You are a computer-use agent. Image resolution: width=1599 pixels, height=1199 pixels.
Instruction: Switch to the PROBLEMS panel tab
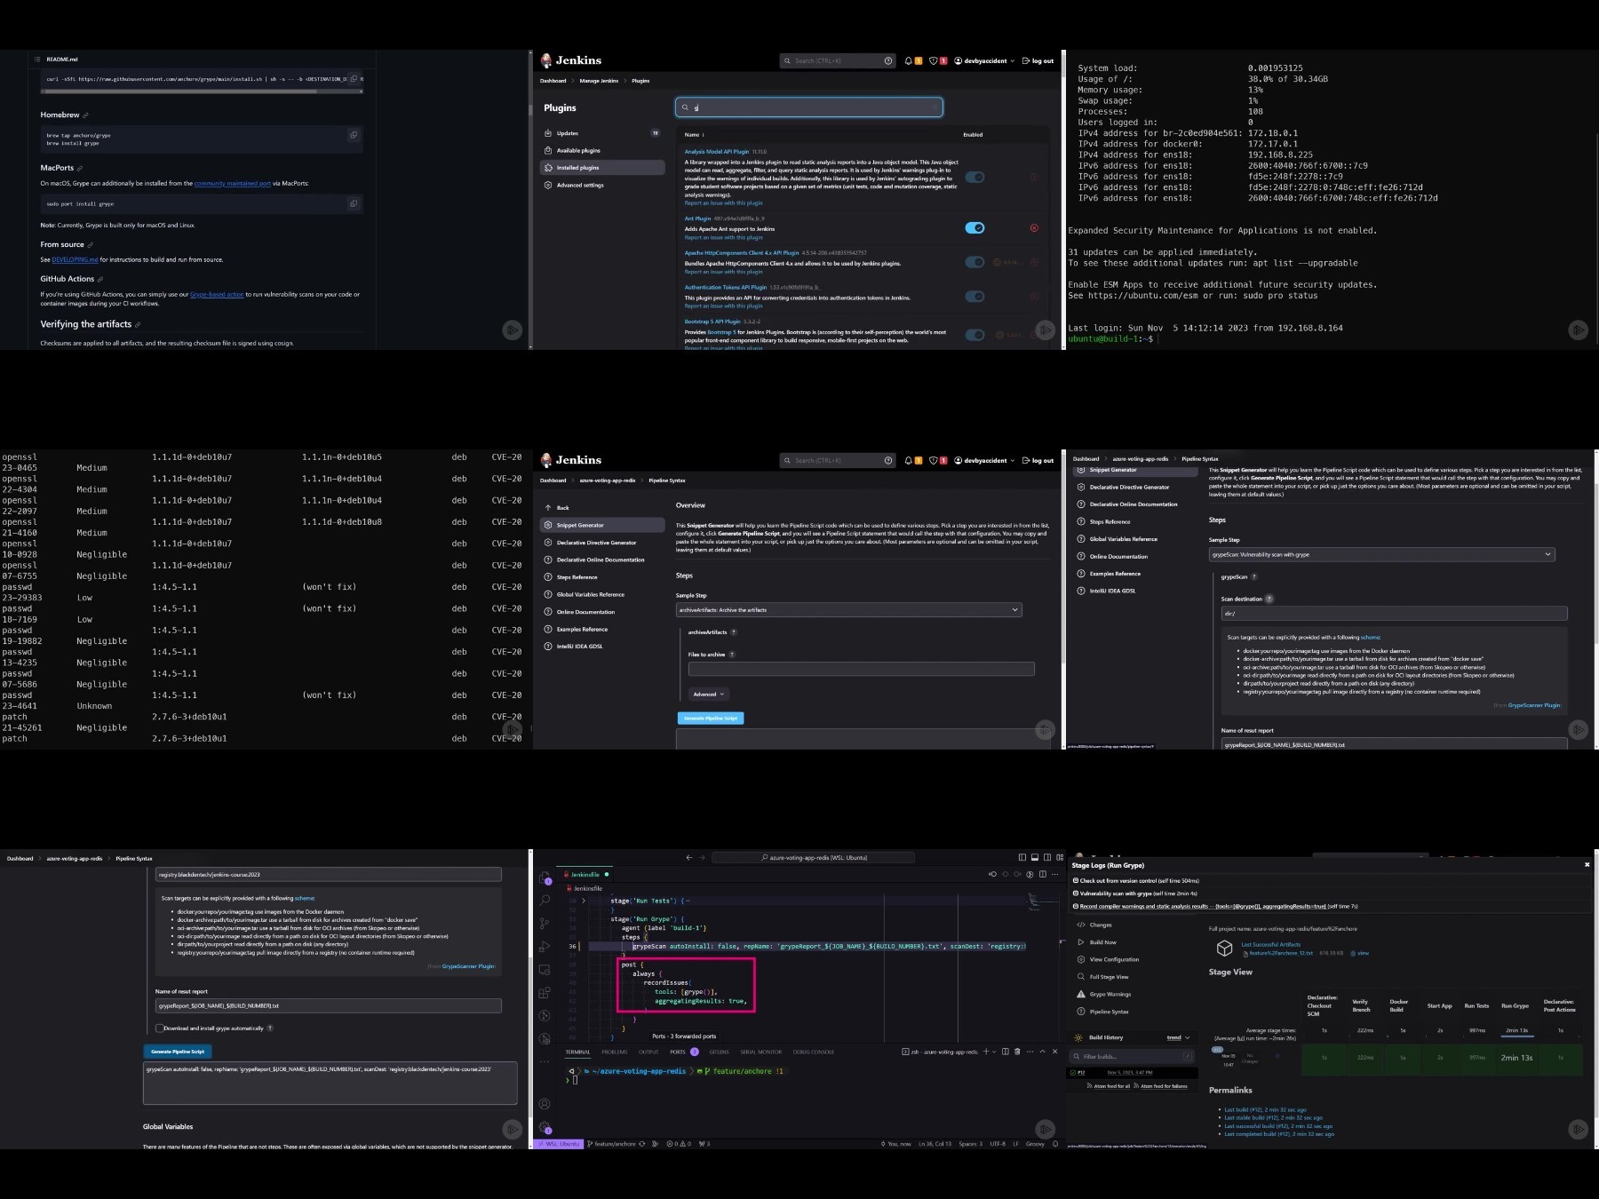pyautogui.click(x=615, y=1052)
